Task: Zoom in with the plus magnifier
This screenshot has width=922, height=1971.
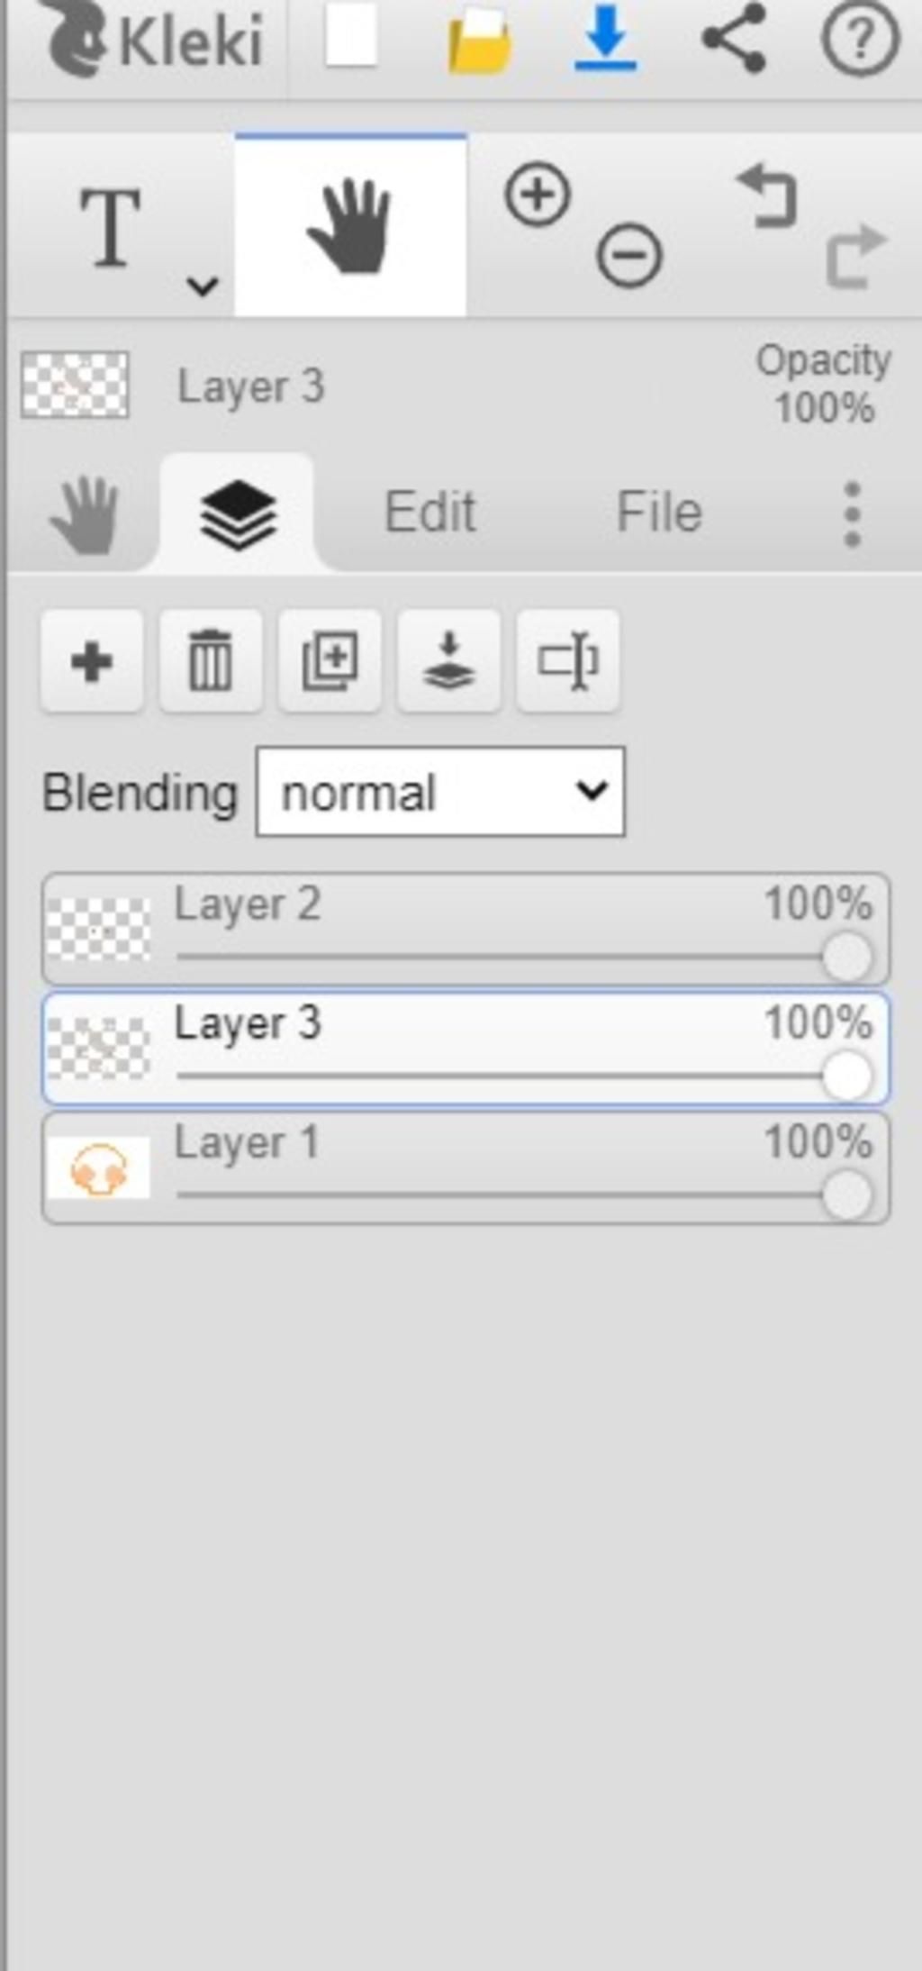Action: (x=538, y=195)
